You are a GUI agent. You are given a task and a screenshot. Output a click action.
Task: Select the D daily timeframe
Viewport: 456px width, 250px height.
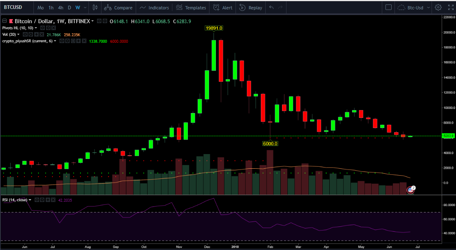coord(69,8)
